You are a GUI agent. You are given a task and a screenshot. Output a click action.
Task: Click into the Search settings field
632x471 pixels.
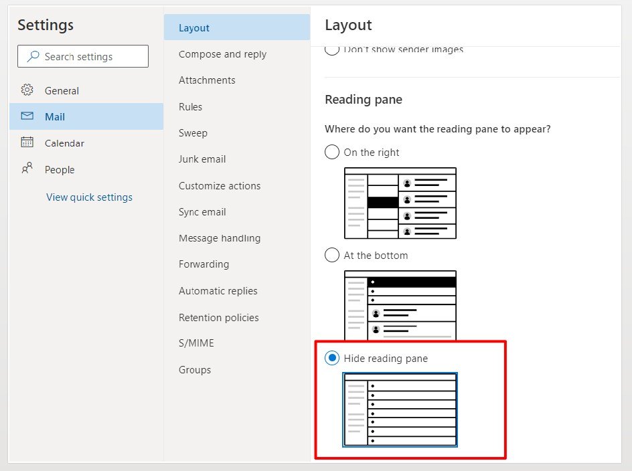[x=83, y=56]
